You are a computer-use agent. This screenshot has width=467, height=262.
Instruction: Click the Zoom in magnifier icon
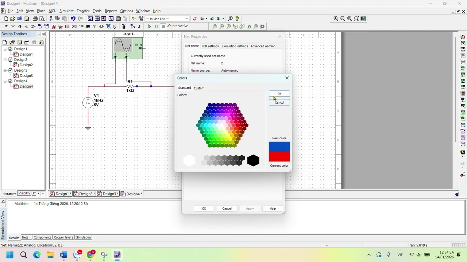(336, 19)
